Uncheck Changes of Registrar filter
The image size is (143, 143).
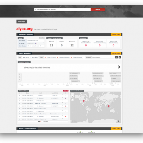pyautogui.click(x=71, y=57)
